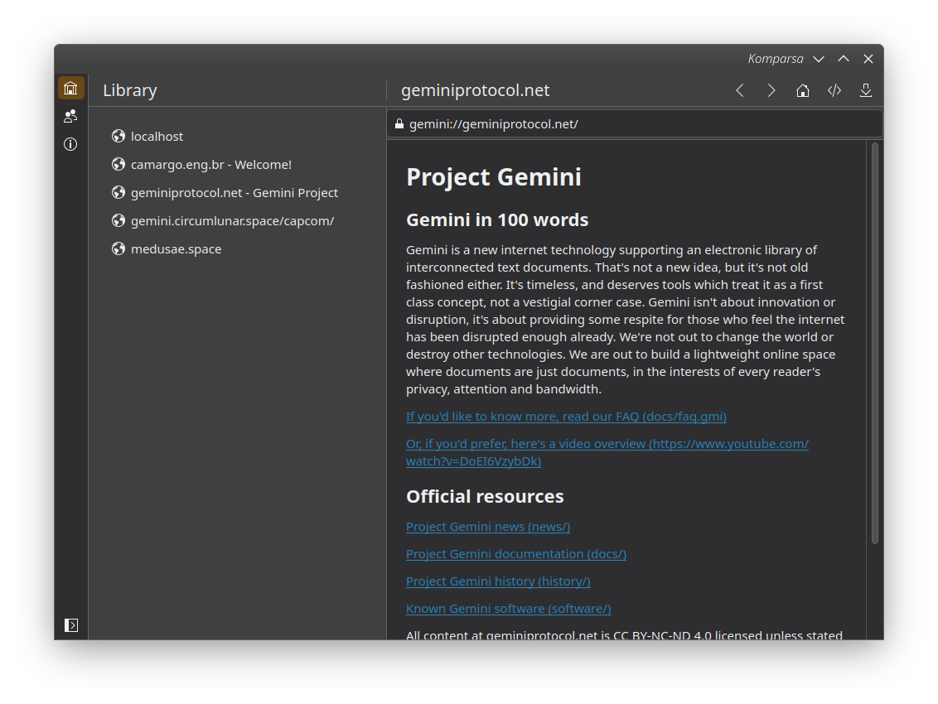The height and width of the screenshot is (704, 938).
Task: Navigate to home page
Action: [x=803, y=90]
